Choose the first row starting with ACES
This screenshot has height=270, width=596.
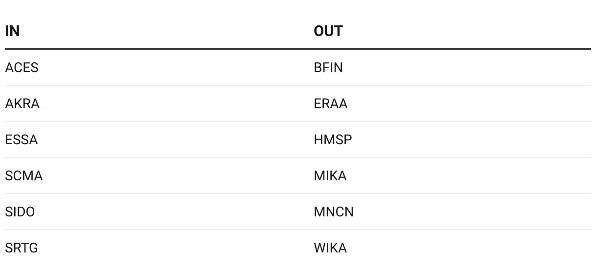[x=298, y=68]
